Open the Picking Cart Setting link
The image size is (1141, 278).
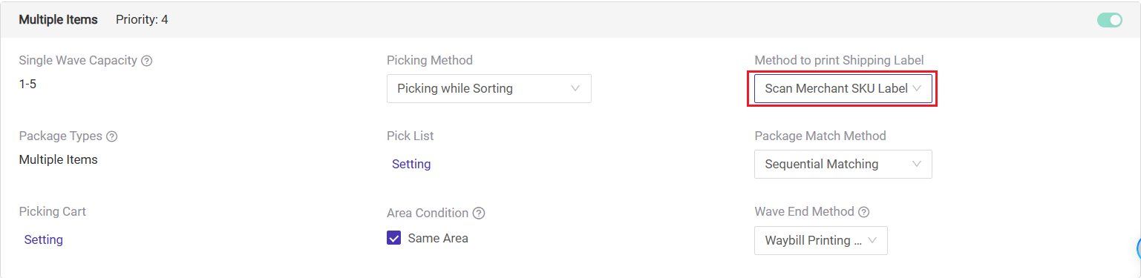click(44, 239)
